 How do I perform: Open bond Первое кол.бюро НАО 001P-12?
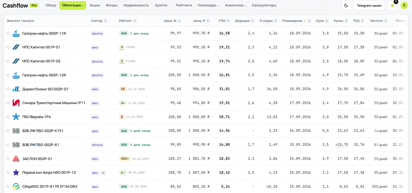point(49,173)
